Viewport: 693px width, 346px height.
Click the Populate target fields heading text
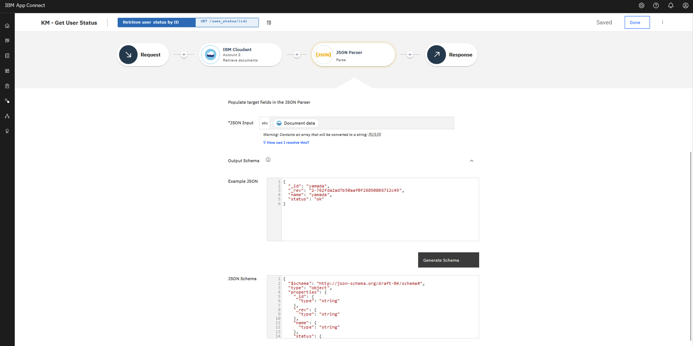[269, 102]
